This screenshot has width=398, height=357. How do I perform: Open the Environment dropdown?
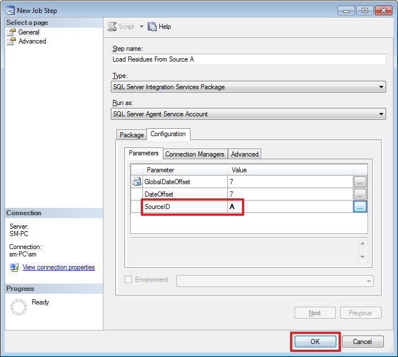[x=275, y=281]
